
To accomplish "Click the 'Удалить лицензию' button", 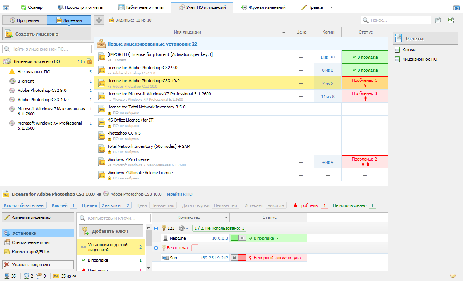I will pyautogui.click(x=38, y=265).
